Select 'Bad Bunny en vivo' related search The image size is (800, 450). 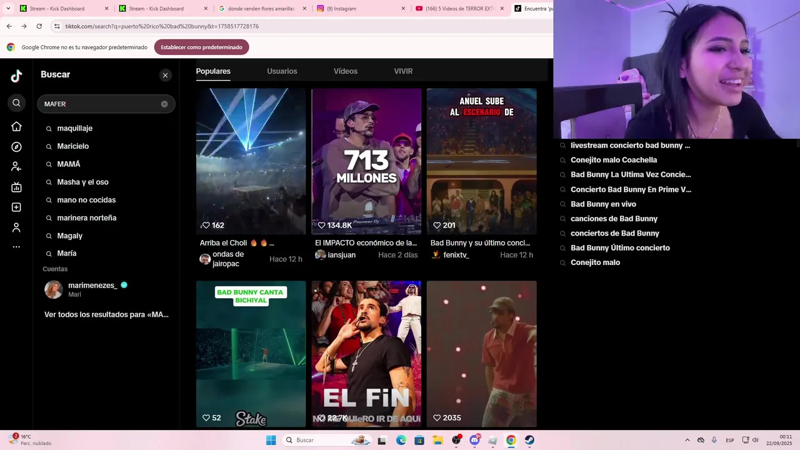[x=603, y=204]
